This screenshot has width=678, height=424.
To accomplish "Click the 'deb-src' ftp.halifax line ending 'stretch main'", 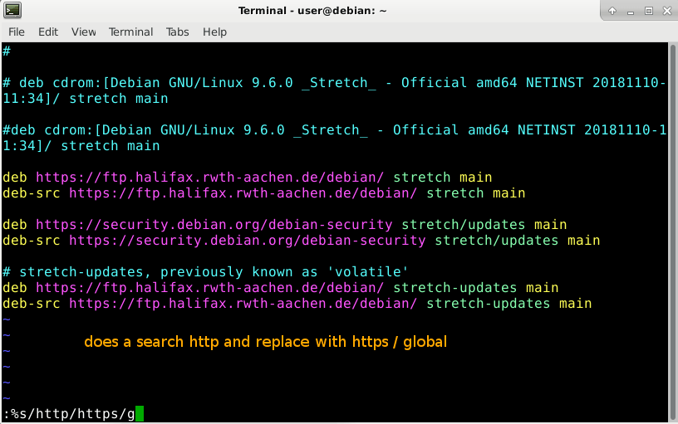I will coord(263,193).
